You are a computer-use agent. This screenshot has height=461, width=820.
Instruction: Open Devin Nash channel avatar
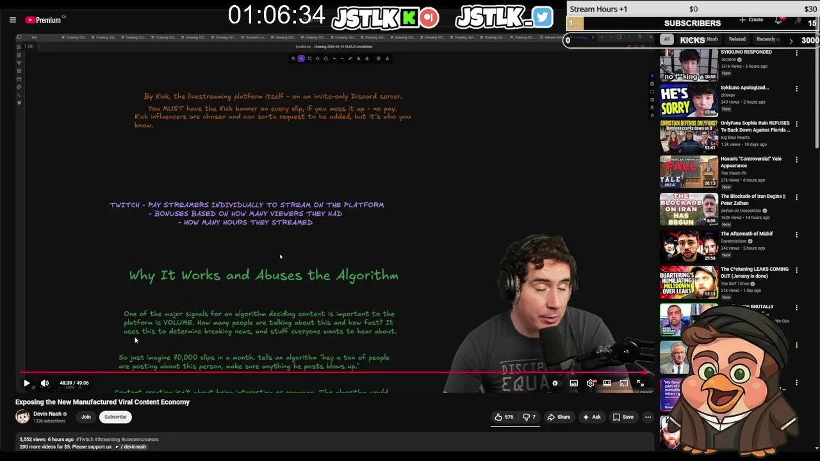point(22,417)
